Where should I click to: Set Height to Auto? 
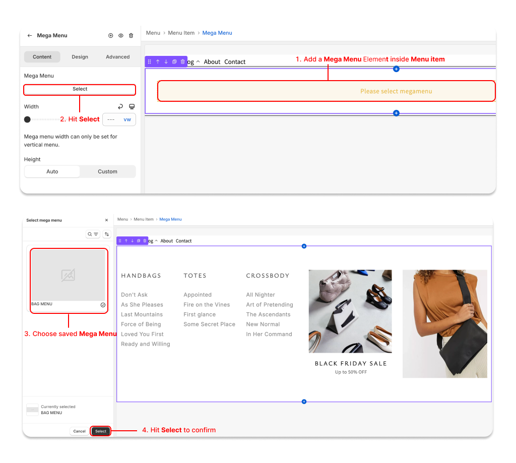[x=52, y=172]
